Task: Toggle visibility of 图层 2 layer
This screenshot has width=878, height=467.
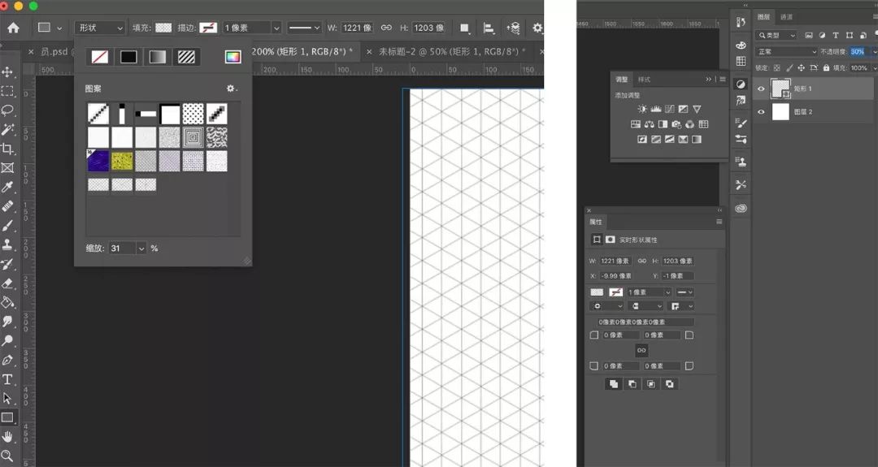Action: pyautogui.click(x=762, y=112)
